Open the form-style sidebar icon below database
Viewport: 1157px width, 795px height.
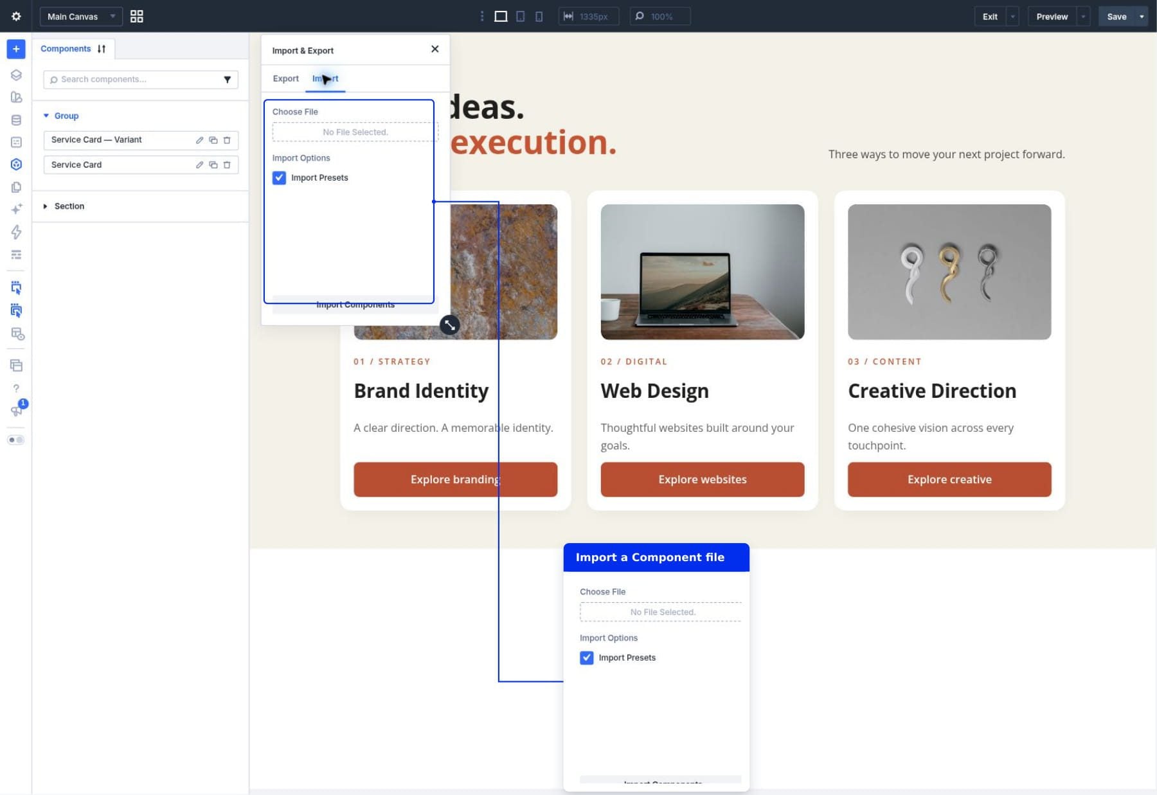(x=16, y=142)
